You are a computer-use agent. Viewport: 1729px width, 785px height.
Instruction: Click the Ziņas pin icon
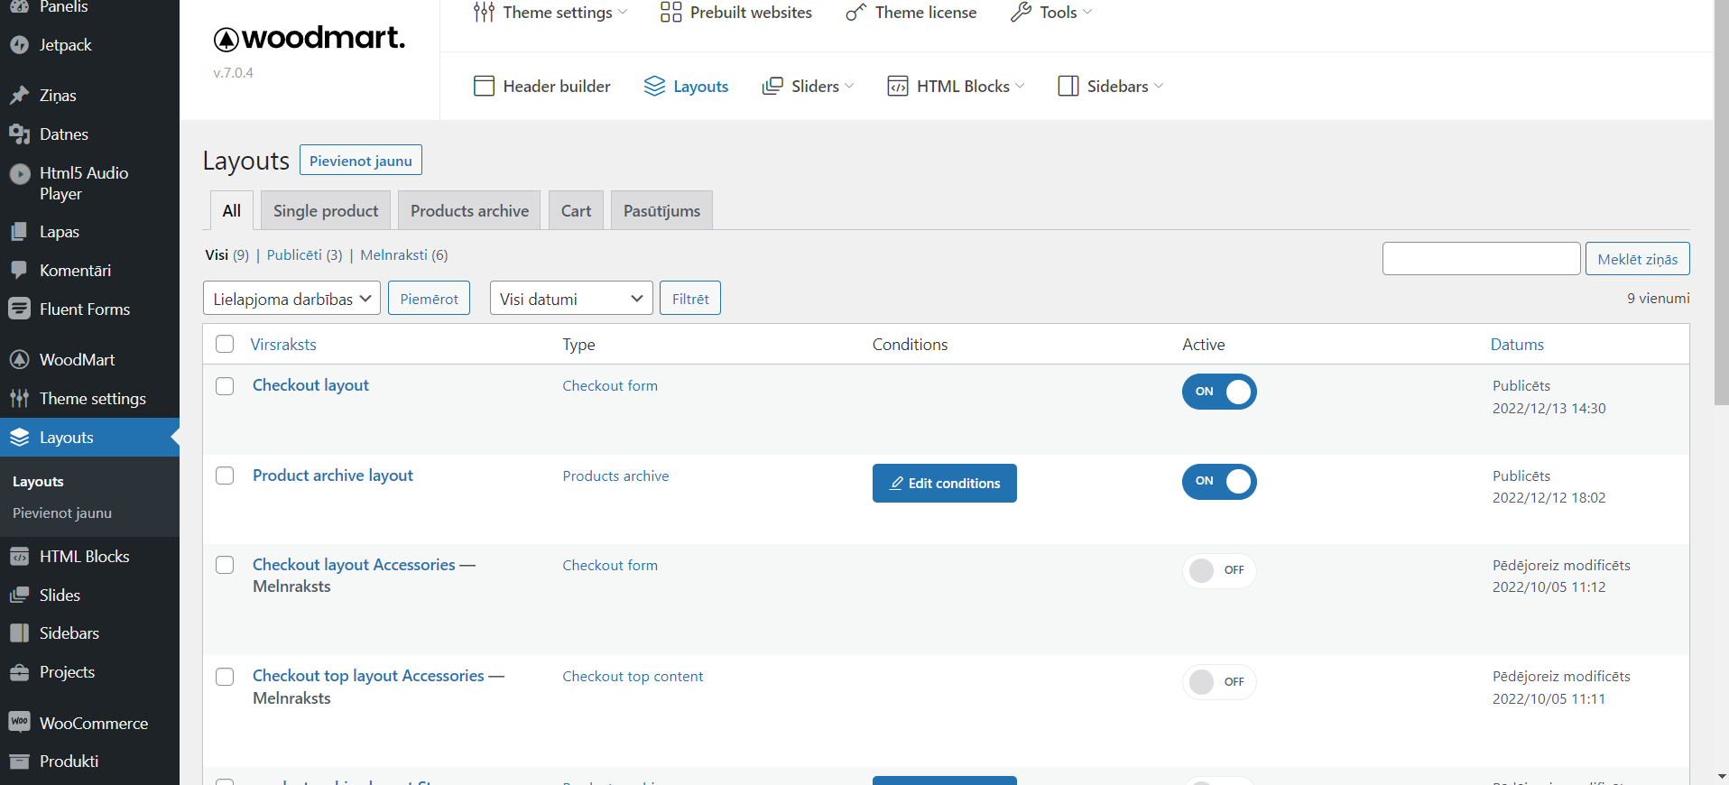coord(19,96)
